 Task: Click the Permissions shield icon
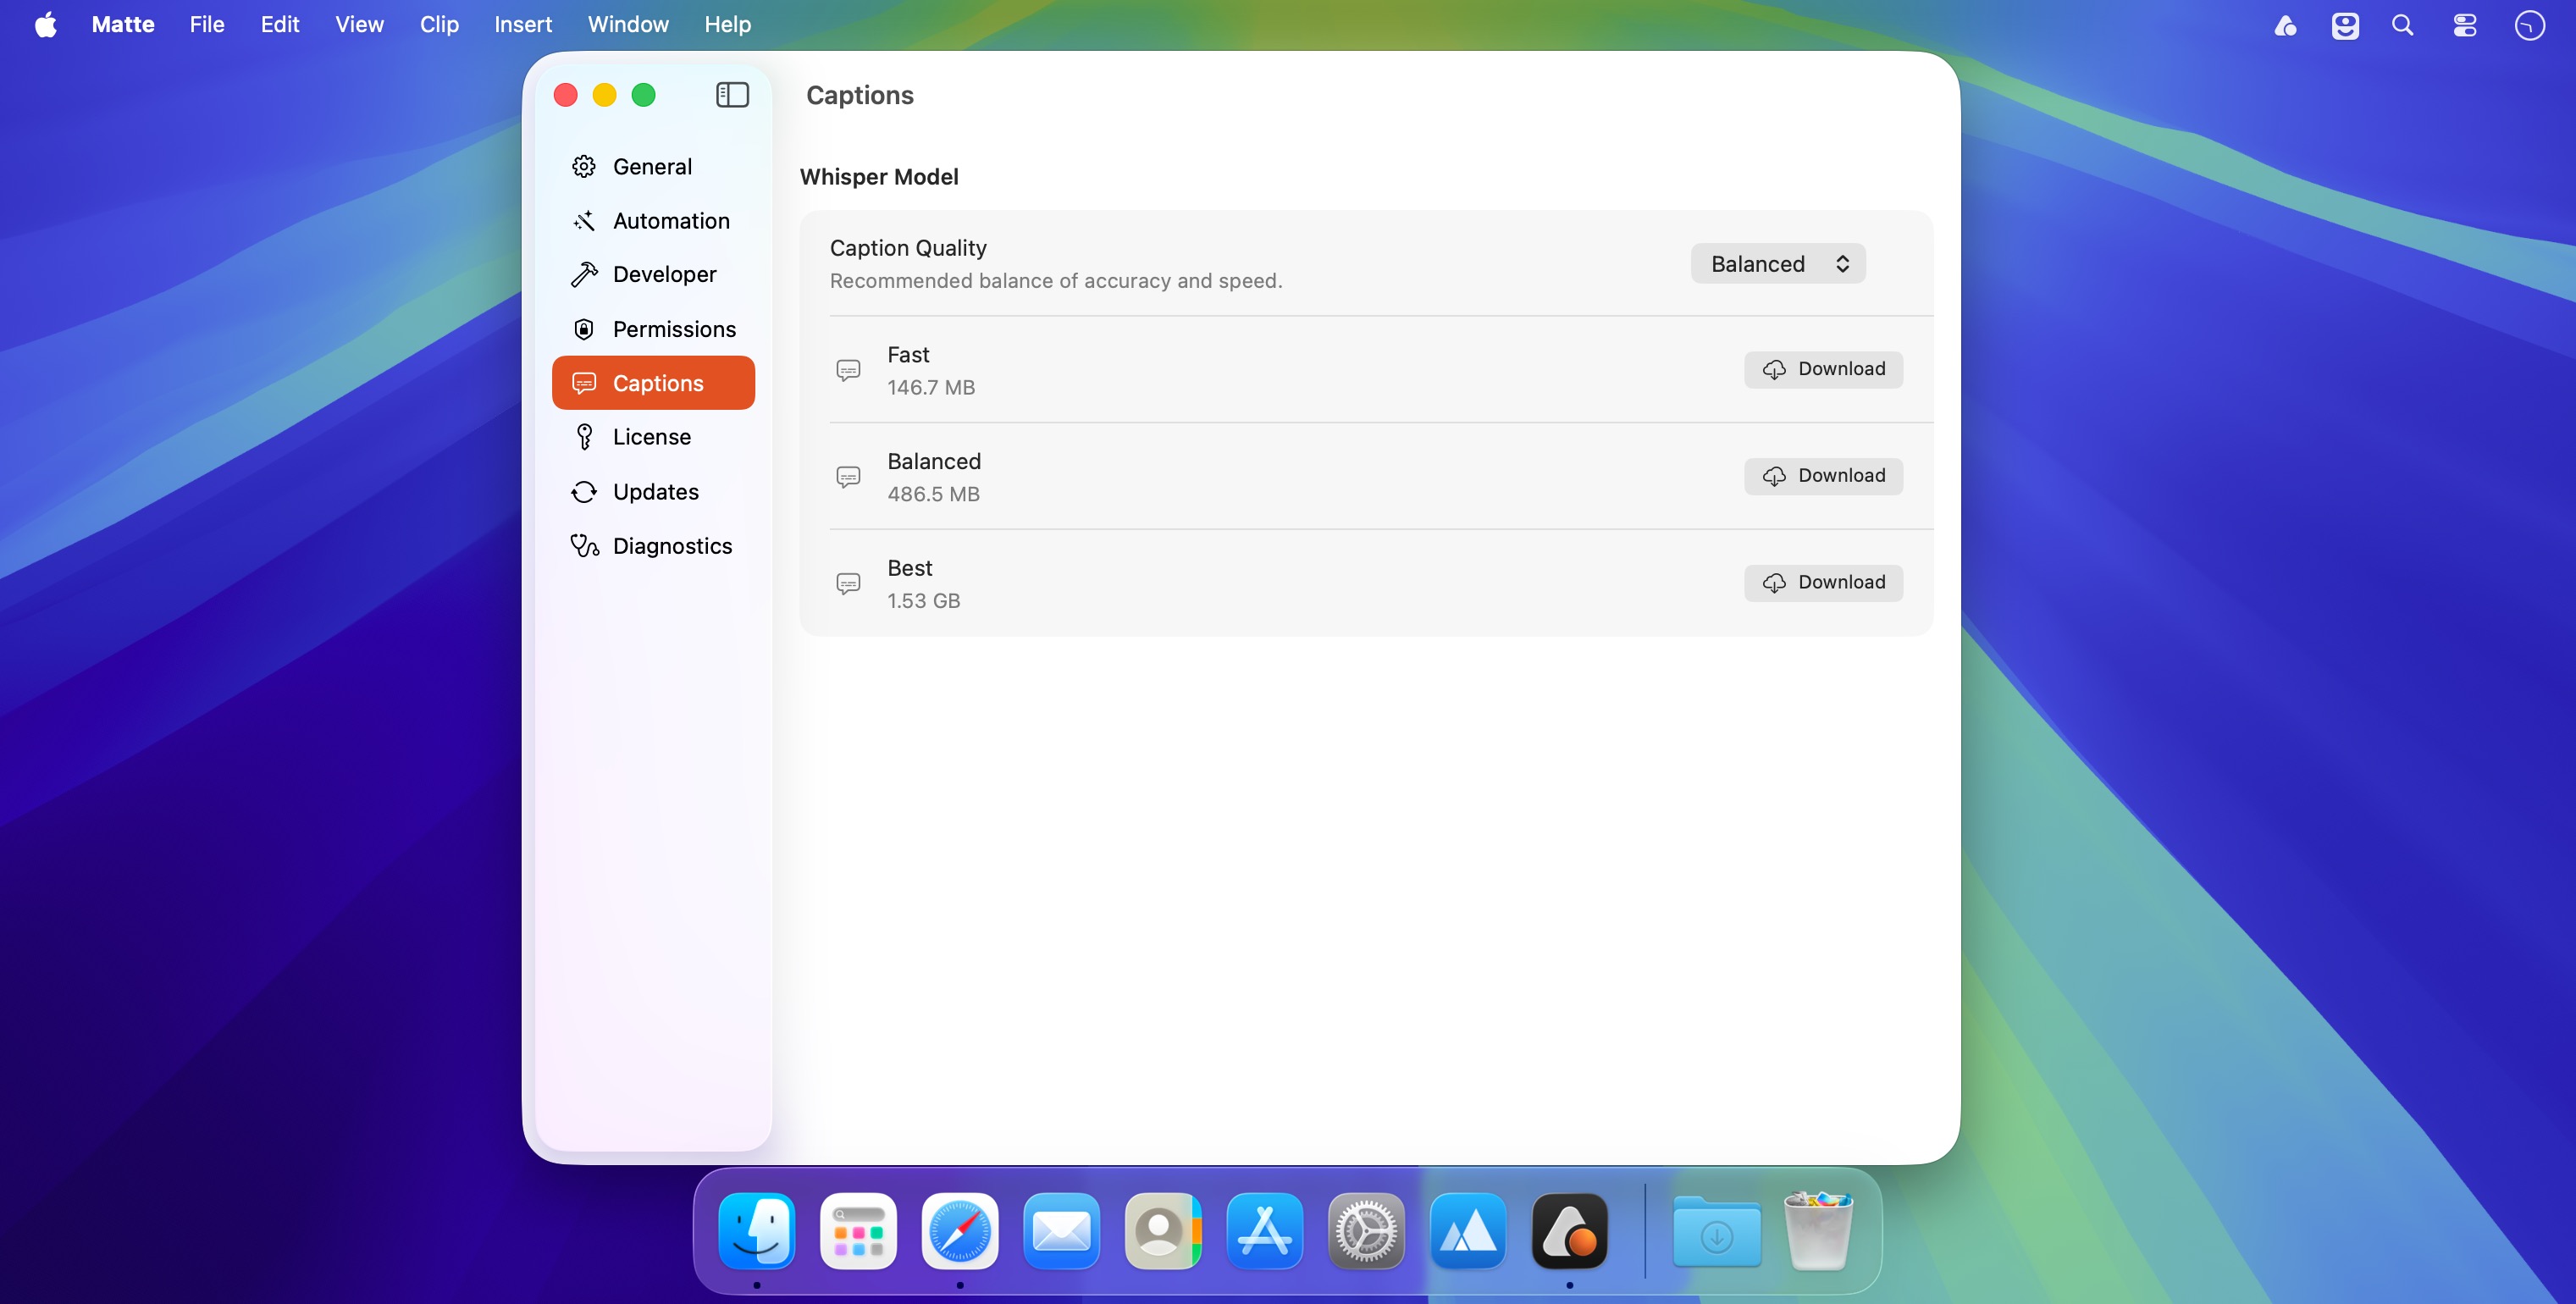(x=584, y=329)
